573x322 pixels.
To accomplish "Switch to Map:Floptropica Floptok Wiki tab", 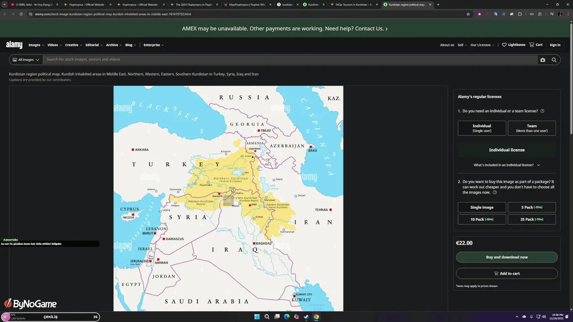I will tap(247, 4).
